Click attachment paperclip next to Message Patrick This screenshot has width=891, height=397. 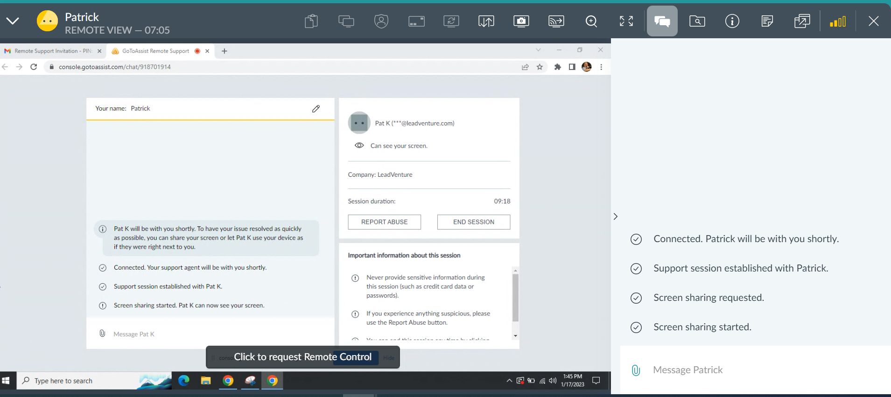[x=636, y=370]
